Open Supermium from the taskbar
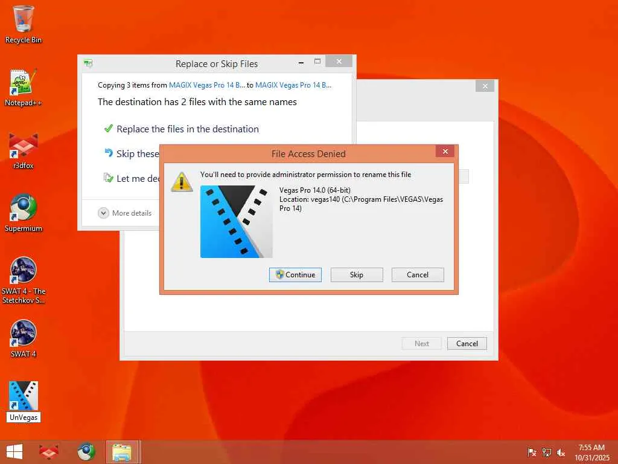This screenshot has height=464, width=618. (86, 452)
